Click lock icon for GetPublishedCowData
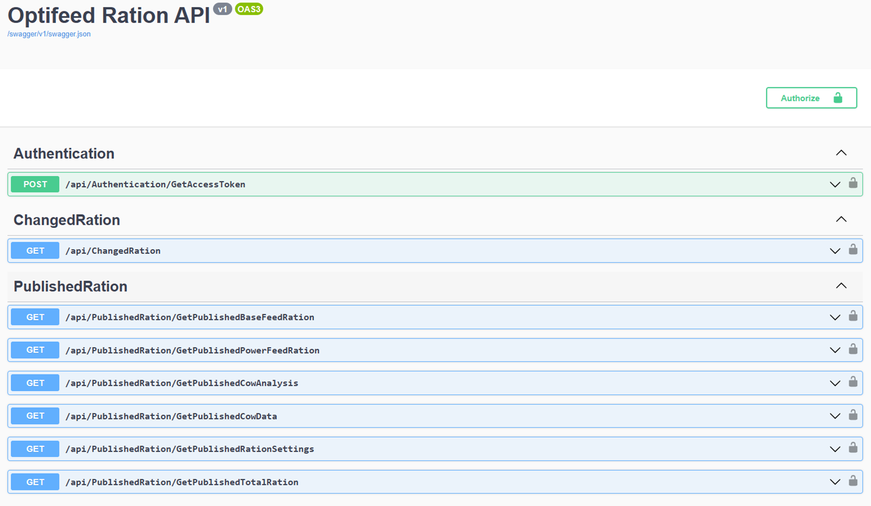The height and width of the screenshot is (506, 871). (x=853, y=414)
